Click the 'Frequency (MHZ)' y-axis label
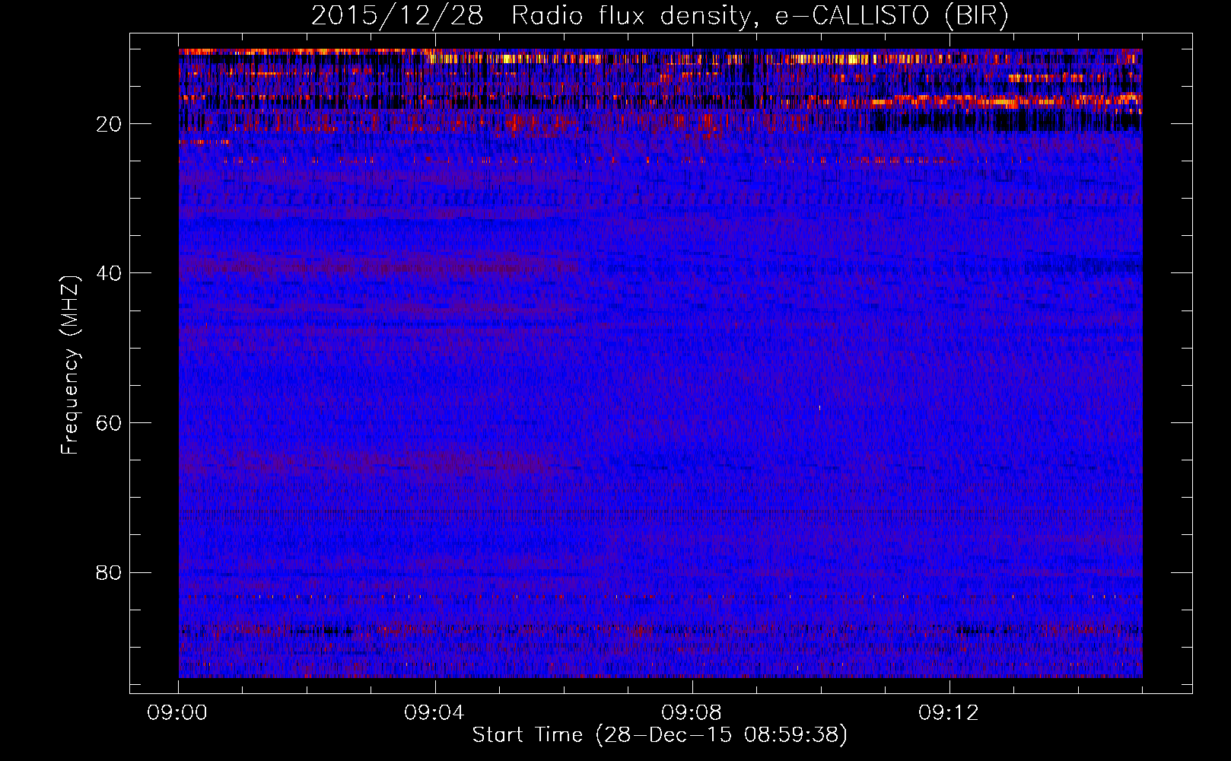This screenshot has height=761, width=1231. [x=70, y=365]
